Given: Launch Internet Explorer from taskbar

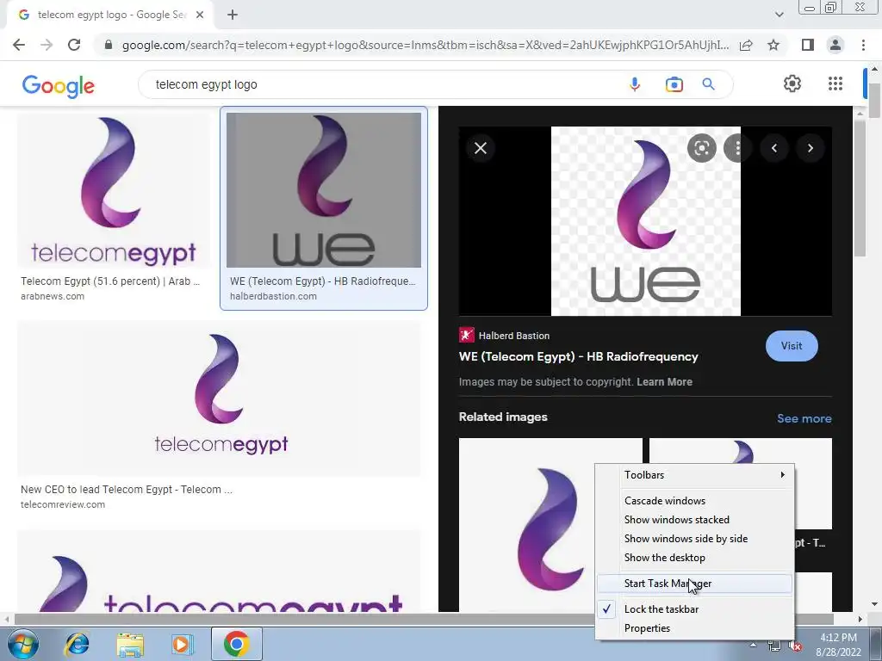Looking at the screenshot, I should [x=77, y=644].
